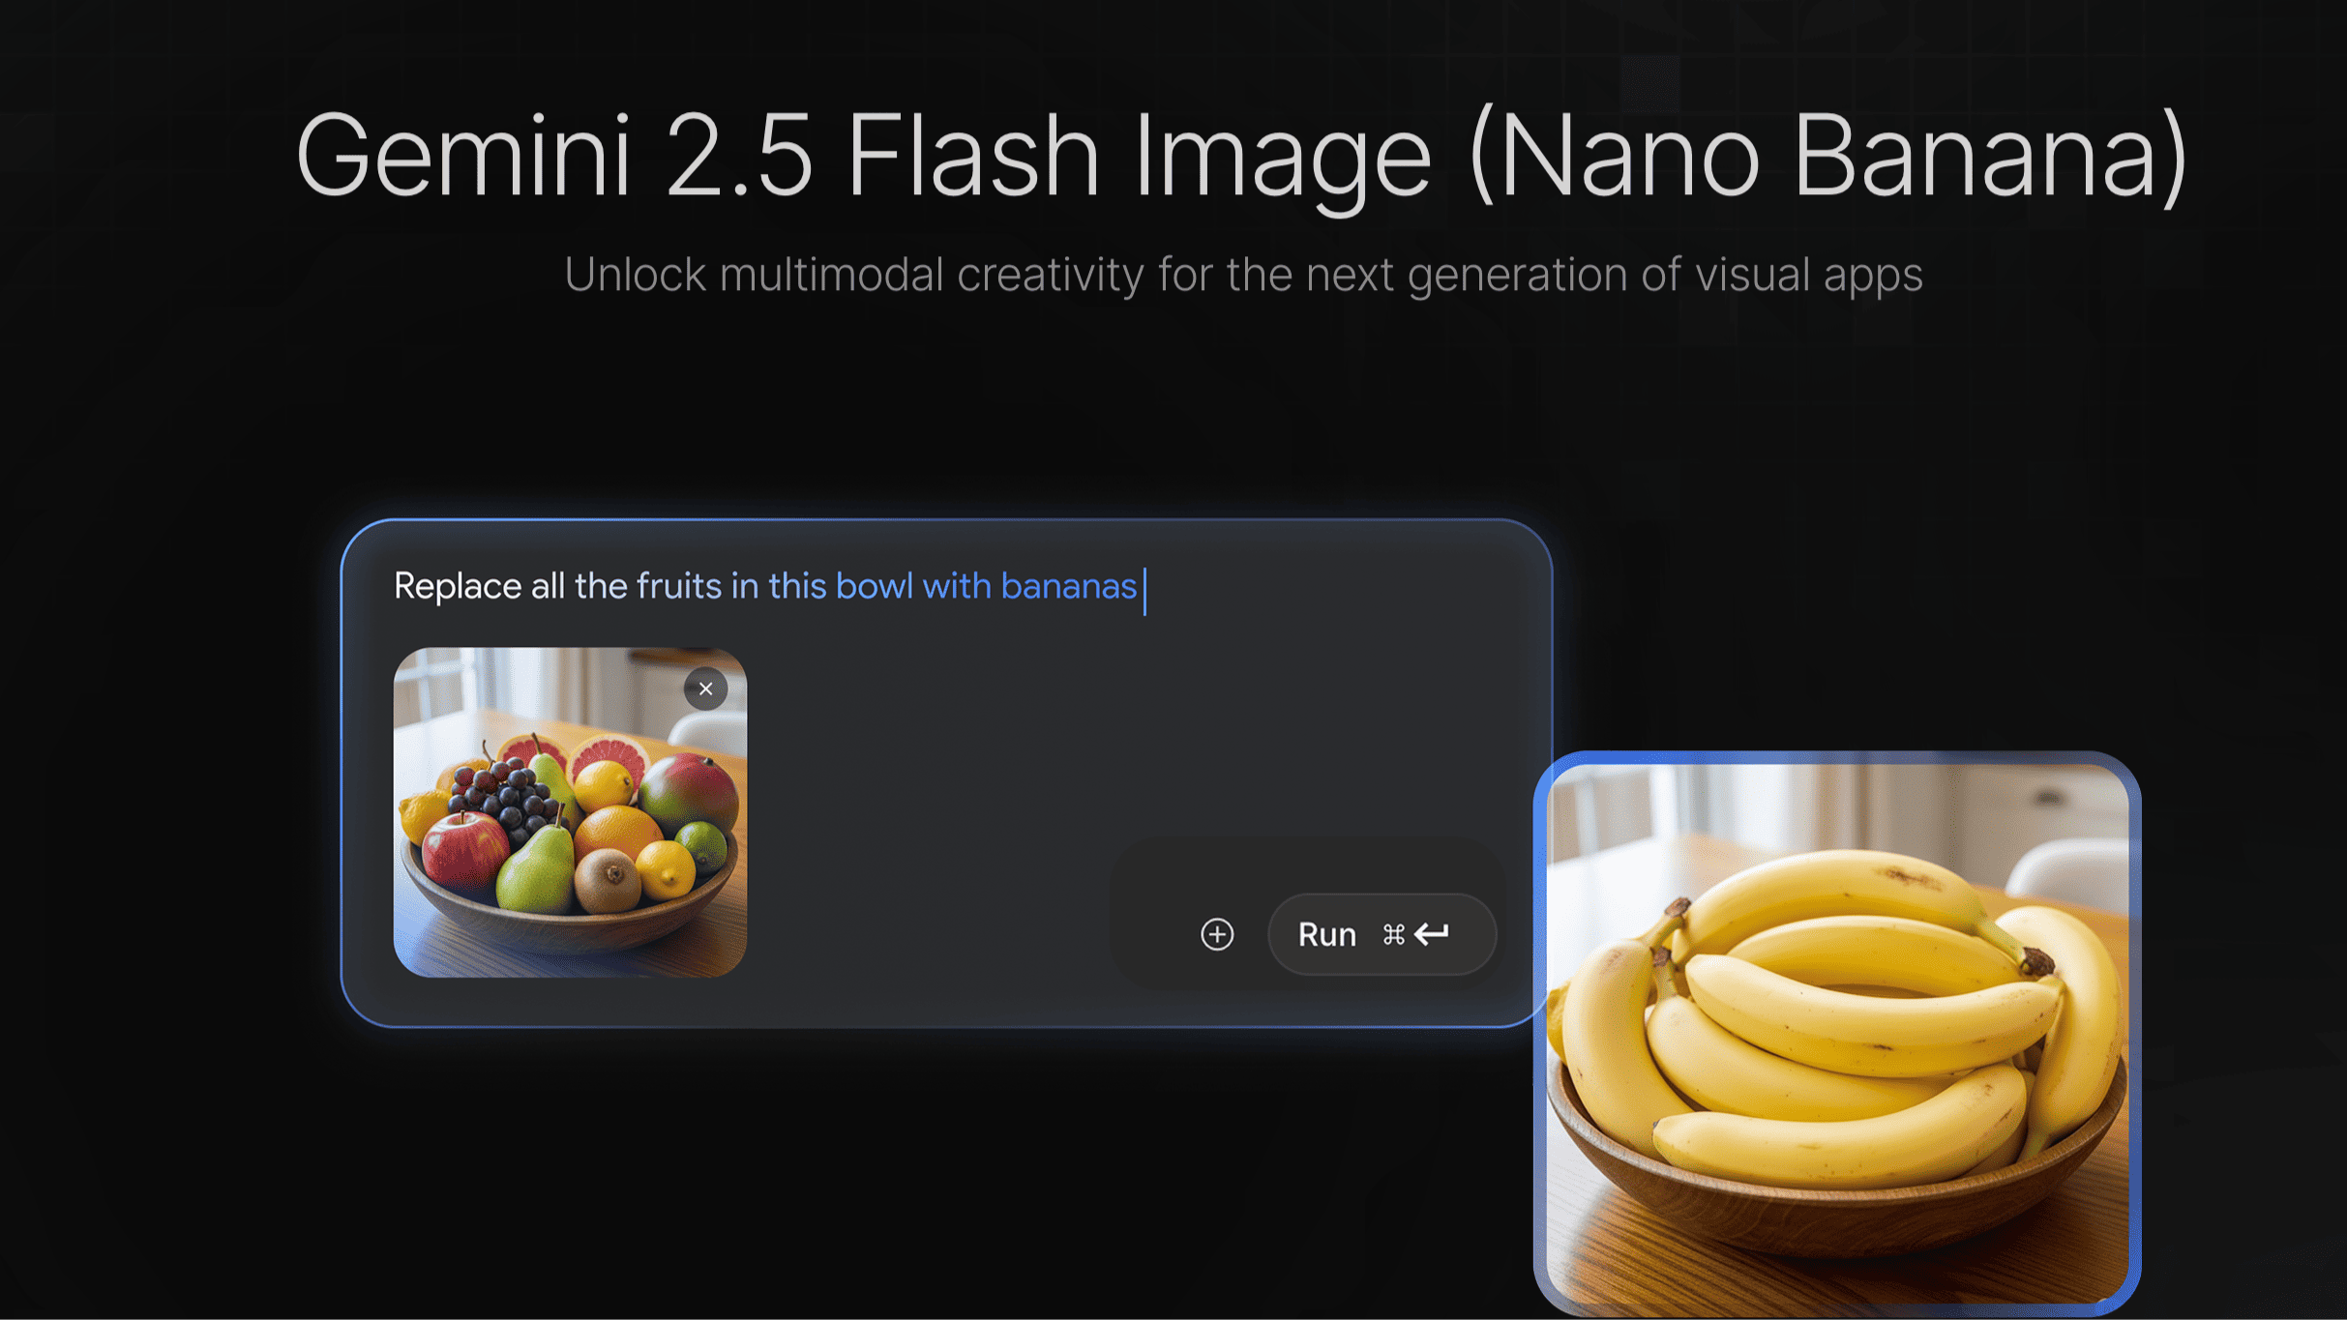Click the command key symbol on Run
This screenshot has height=1320, width=2347.
click(x=1393, y=934)
